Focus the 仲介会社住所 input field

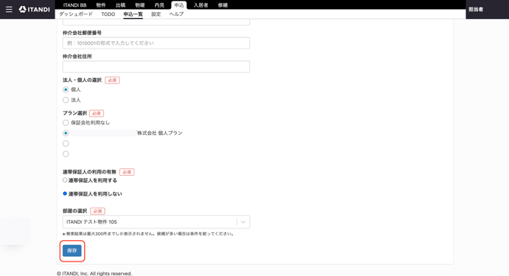[x=156, y=67]
